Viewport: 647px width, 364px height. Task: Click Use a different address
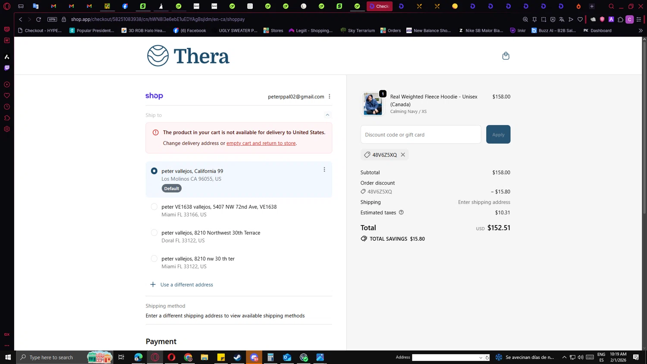(187, 285)
